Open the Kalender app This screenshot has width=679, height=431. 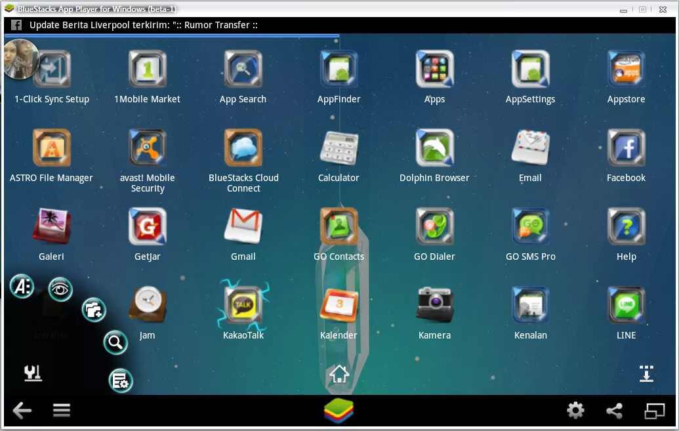click(339, 304)
